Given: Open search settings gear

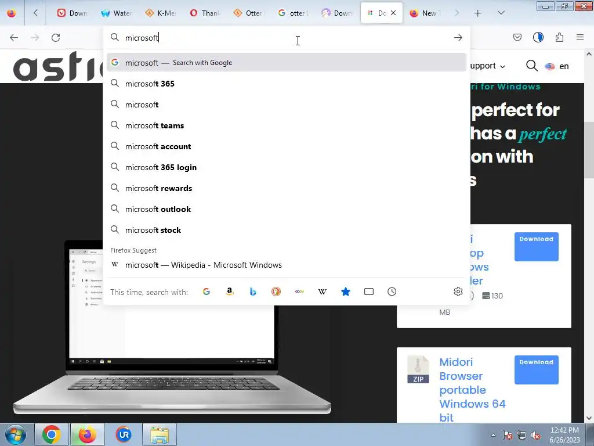Looking at the screenshot, I should [x=458, y=292].
